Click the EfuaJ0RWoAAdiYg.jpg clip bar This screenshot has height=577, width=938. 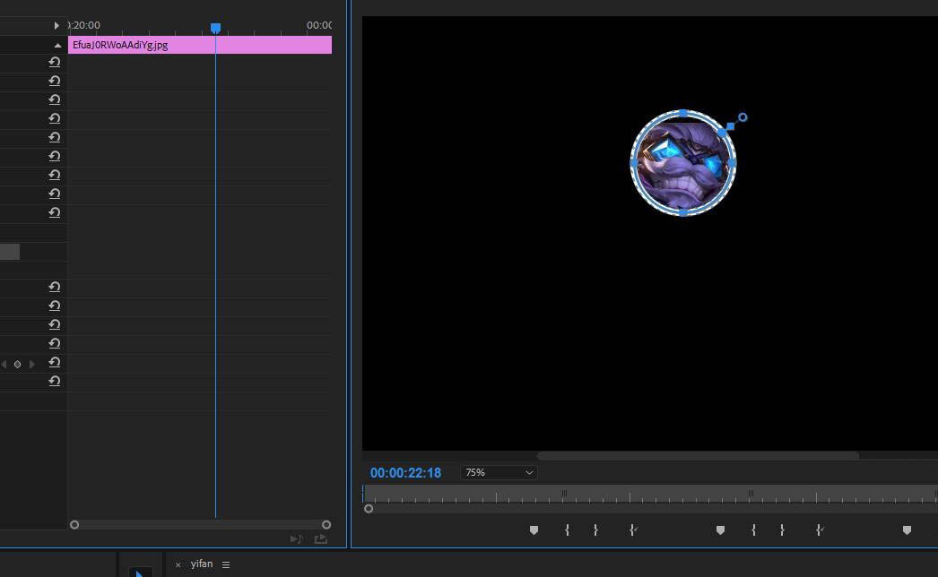point(200,45)
